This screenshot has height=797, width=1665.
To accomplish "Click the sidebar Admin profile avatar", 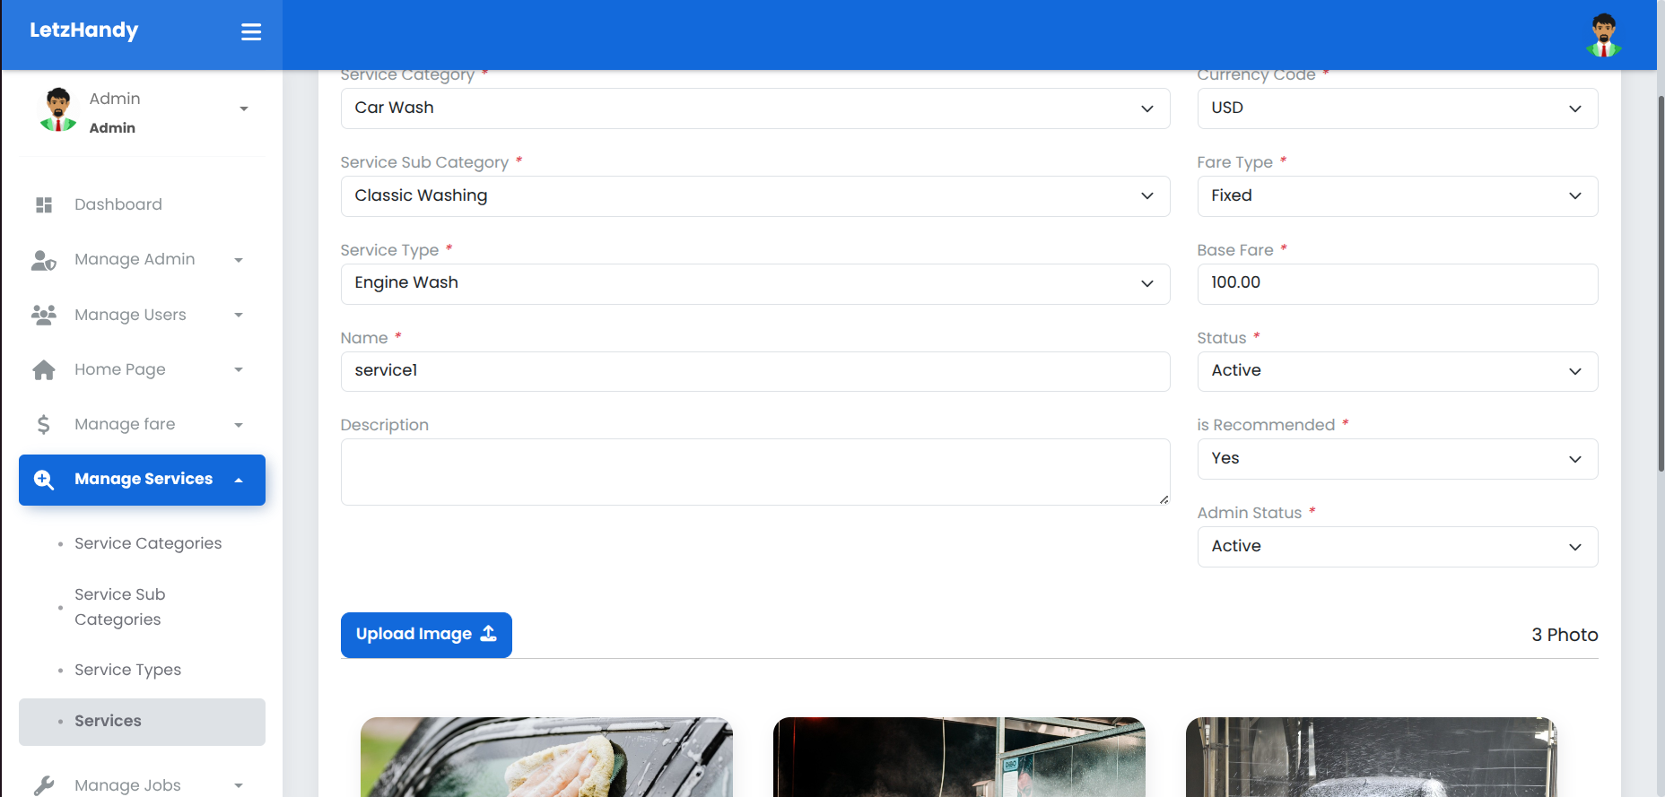I will point(58,110).
